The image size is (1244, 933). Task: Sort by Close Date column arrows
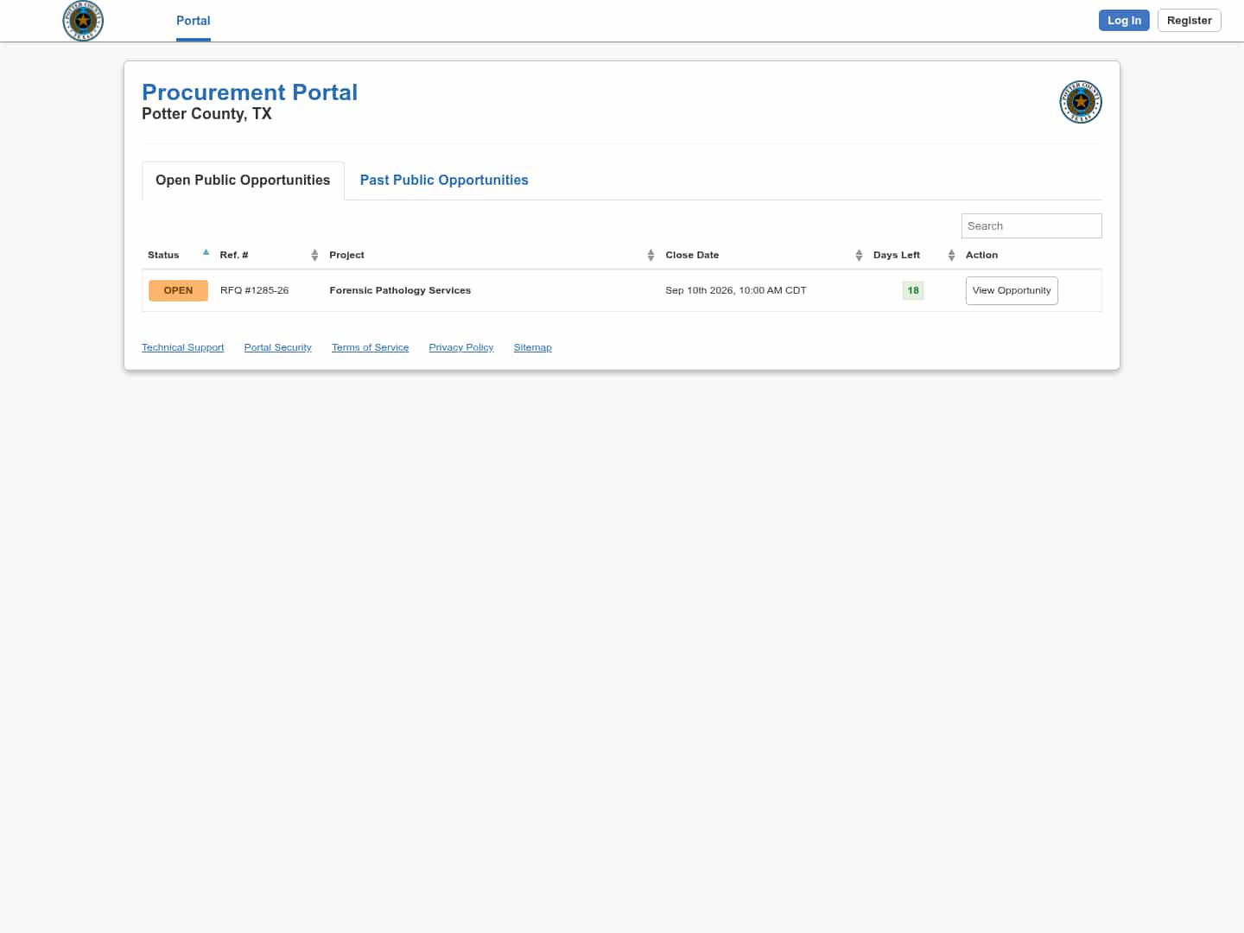(859, 255)
